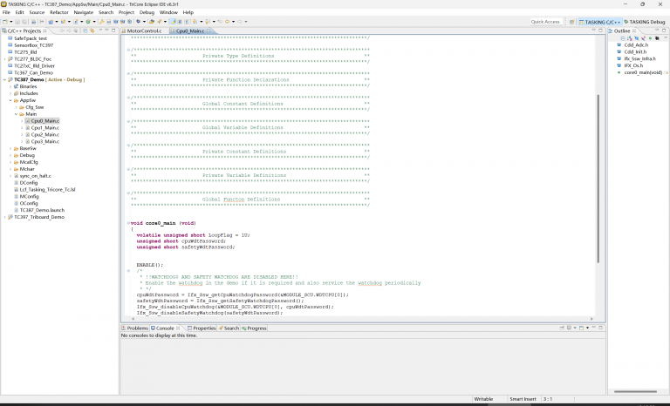This screenshot has height=406, width=670.
Task: Select TC387_Demo.launch file
Action: pos(42,210)
